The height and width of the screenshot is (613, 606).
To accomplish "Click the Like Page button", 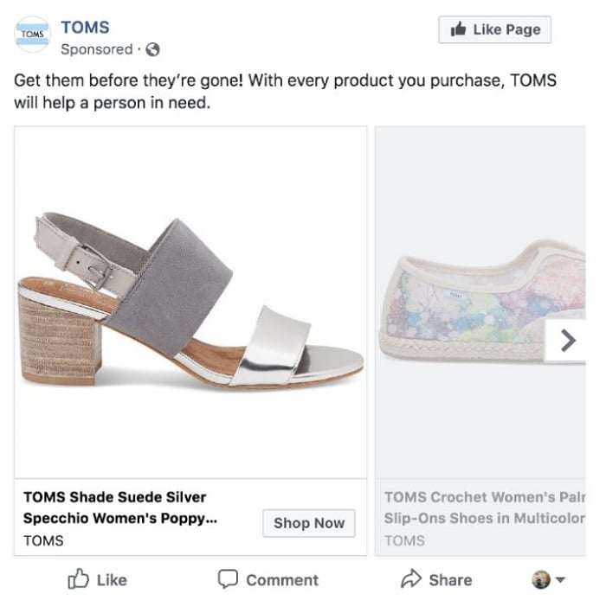I will (x=495, y=29).
